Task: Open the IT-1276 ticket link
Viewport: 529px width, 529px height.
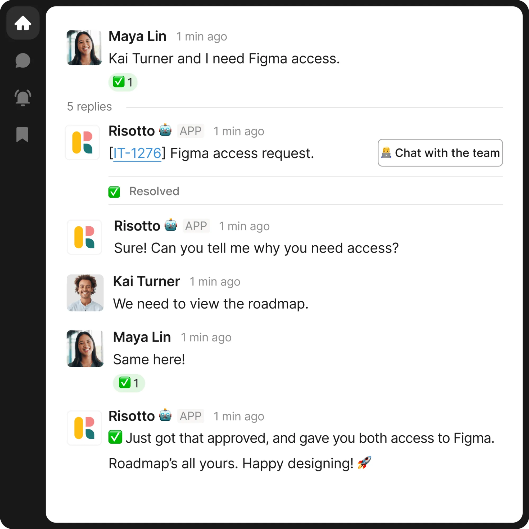Action: [x=137, y=153]
